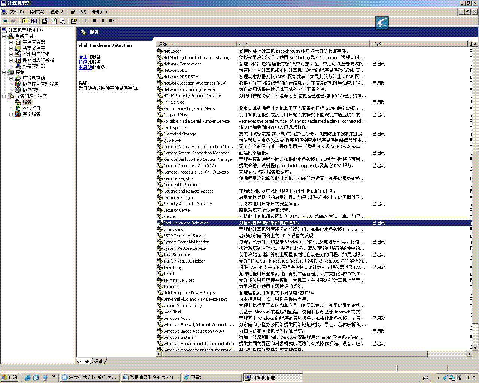479x383 pixels.
Task: Select the Remote Registry service row
Action: (x=314, y=178)
